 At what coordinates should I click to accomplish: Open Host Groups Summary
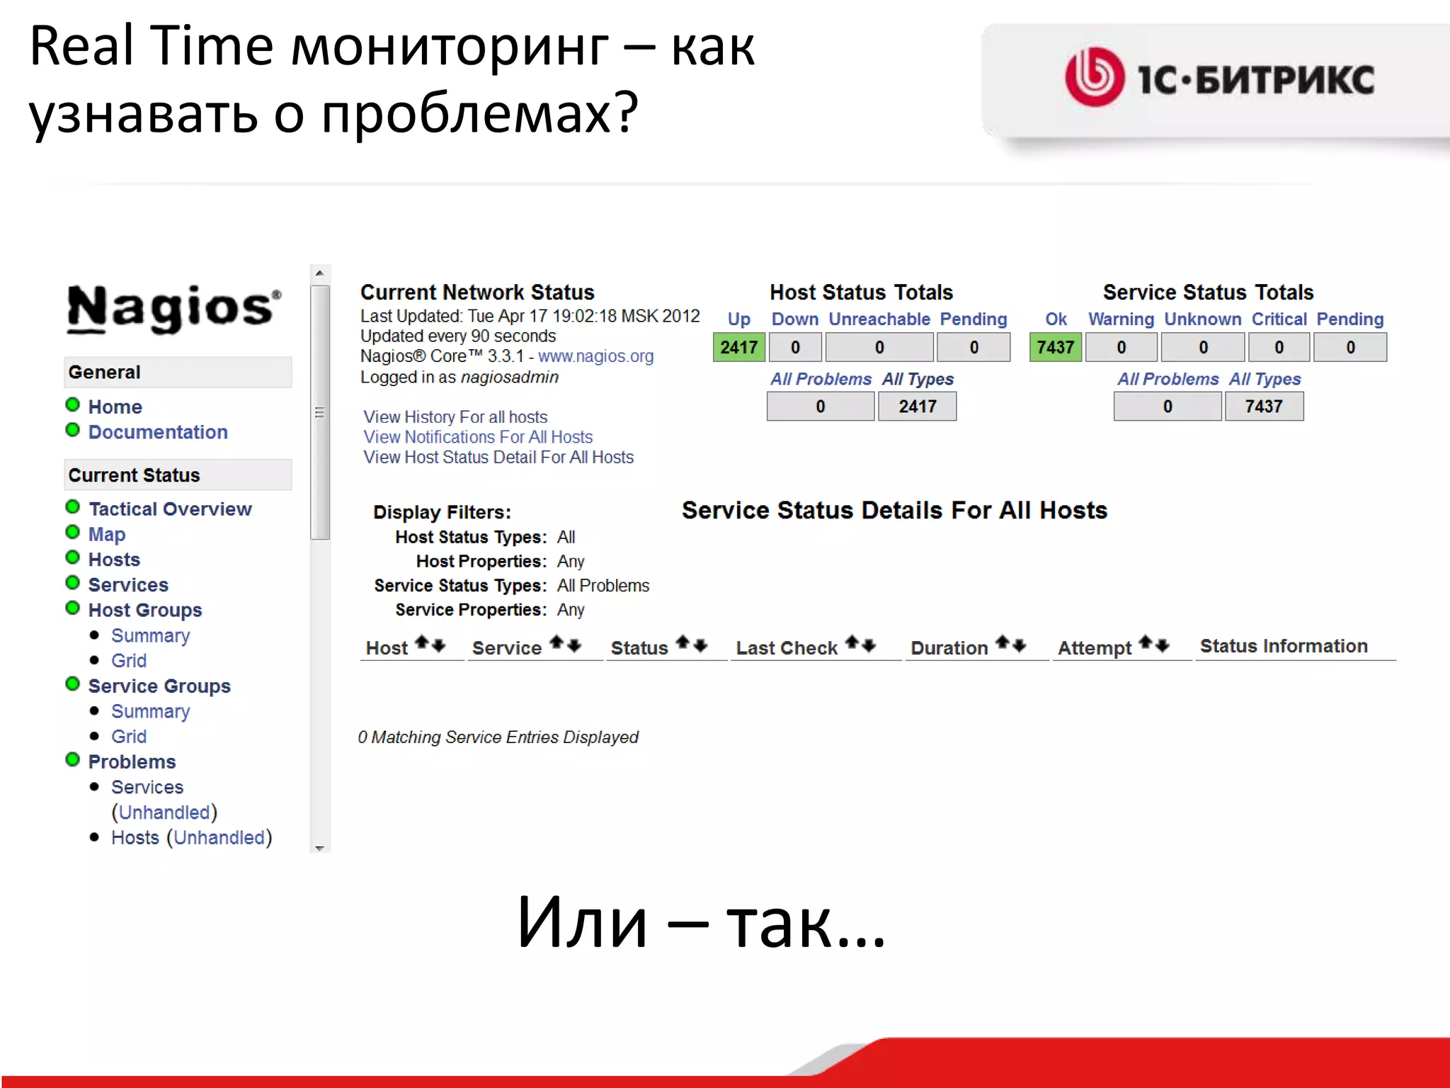click(151, 635)
